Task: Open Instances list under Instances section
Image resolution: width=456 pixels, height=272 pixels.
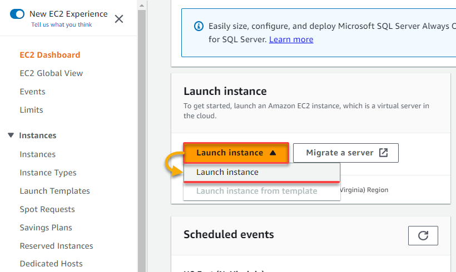Action: [x=37, y=154]
